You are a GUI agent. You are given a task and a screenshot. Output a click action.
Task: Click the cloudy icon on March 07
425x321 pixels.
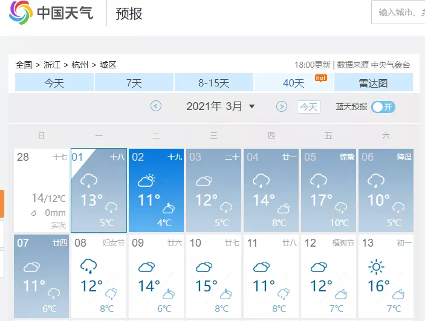pos(31,267)
